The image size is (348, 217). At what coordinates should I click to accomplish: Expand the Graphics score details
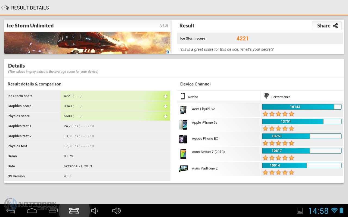click(165, 106)
